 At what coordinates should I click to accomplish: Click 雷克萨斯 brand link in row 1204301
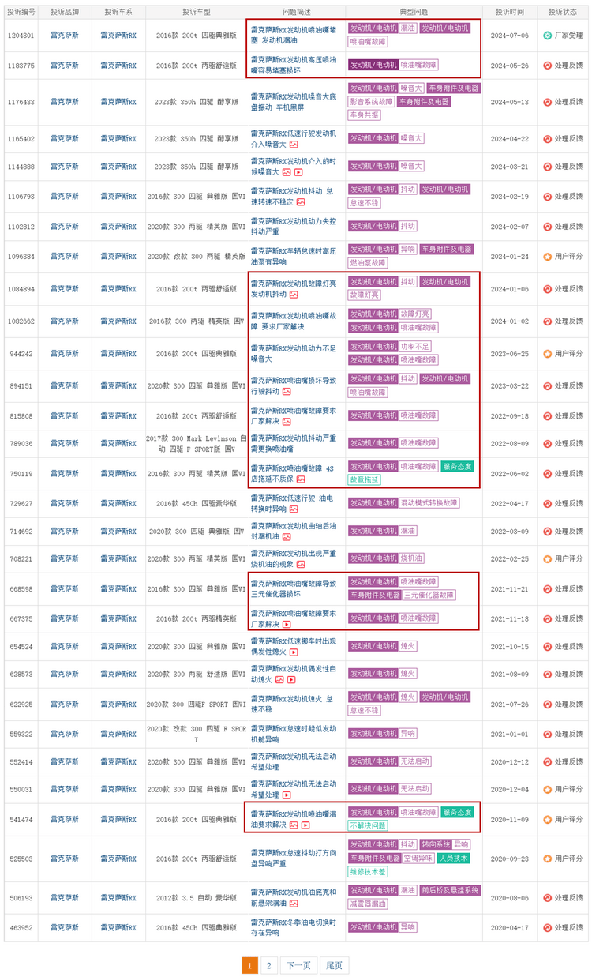point(65,36)
